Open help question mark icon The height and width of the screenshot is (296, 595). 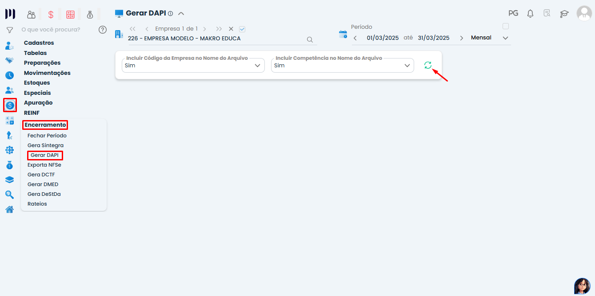click(103, 30)
